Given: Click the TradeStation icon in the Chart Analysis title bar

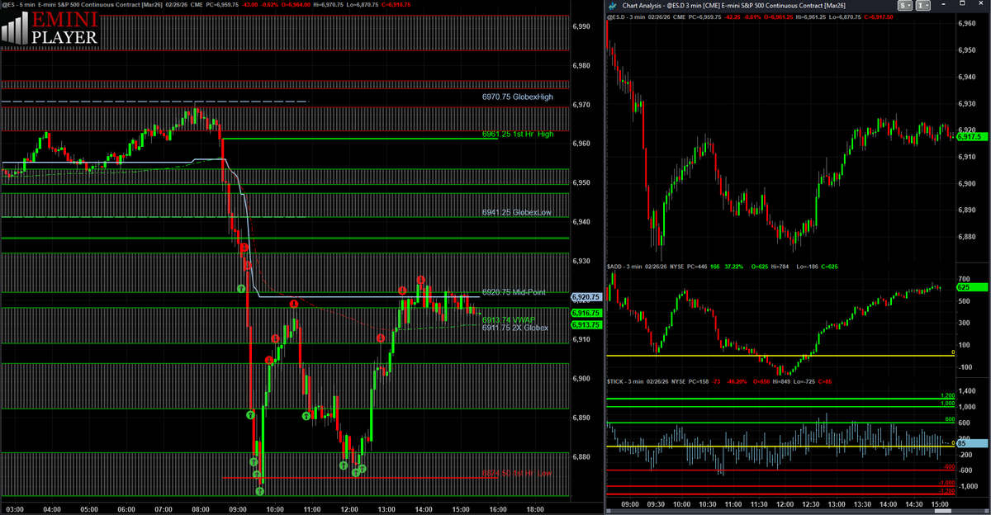Looking at the screenshot, I should (x=613, y=6).
